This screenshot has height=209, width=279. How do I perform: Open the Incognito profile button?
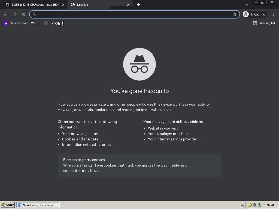click(x=255, y=14)
